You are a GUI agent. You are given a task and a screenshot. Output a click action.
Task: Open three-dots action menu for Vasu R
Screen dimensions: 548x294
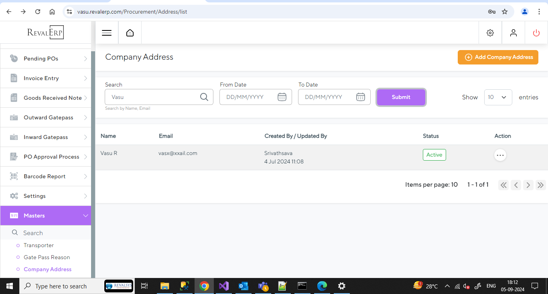click(x=500, y=155)
